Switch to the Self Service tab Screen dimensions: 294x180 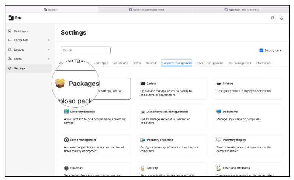120,63
